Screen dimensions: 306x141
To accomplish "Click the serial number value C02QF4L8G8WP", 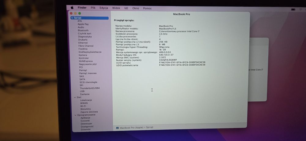I will pyautogui.click(x=168, y=60).
